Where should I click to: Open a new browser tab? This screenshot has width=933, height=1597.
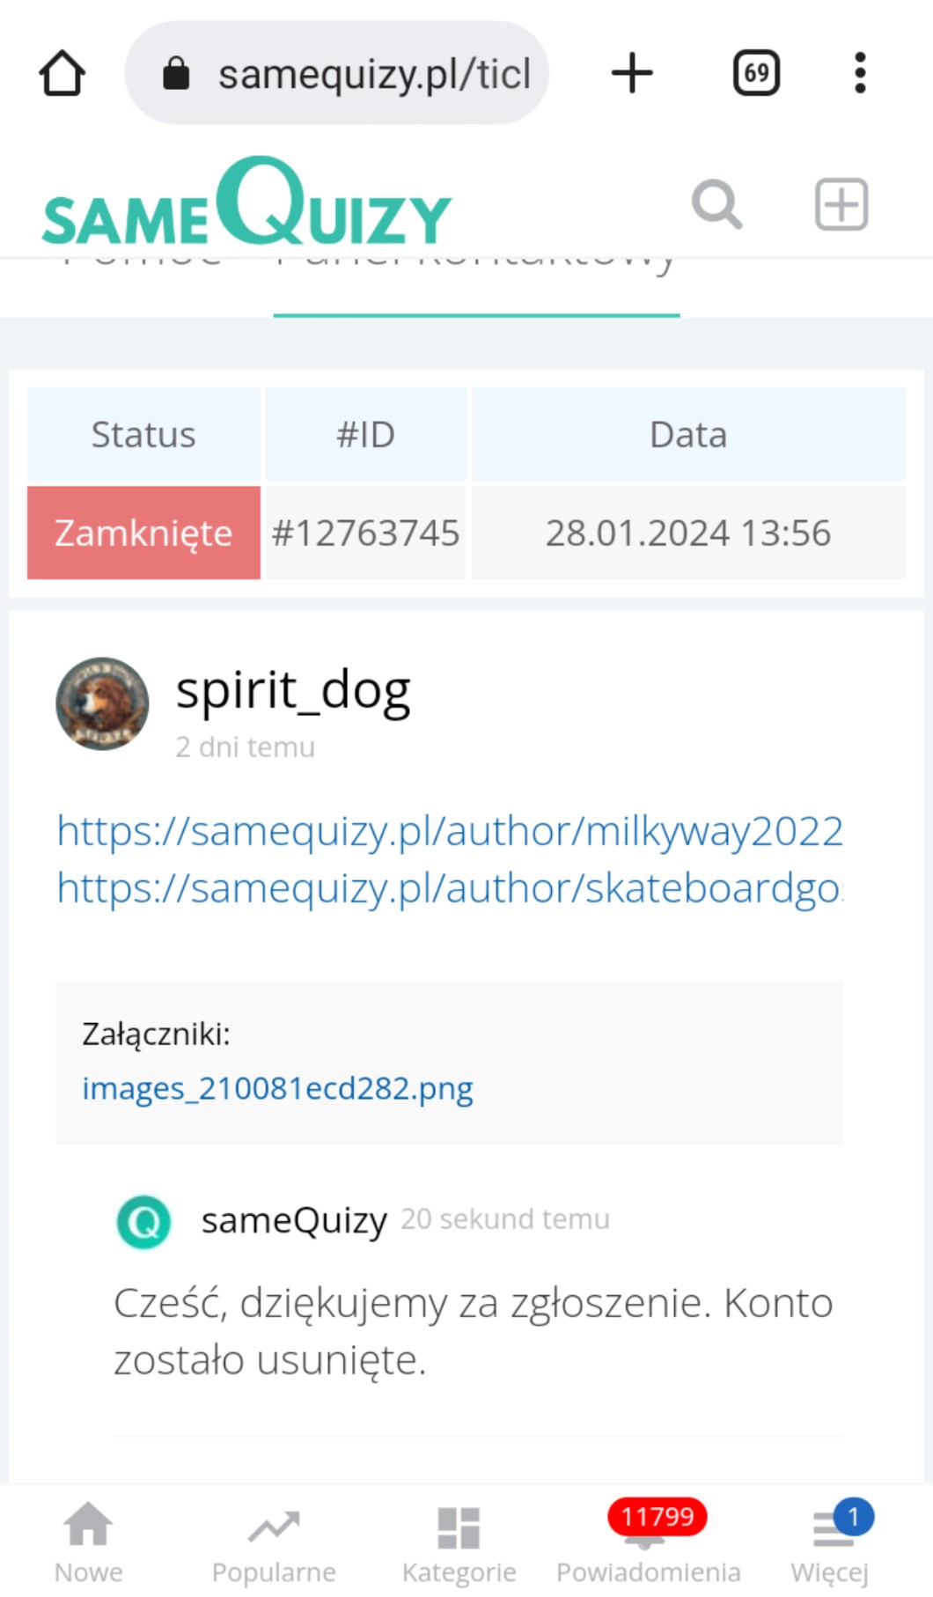(x=632, y=73)
